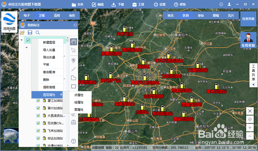Open folder icon in 我的标注 panel
The height and width of the screenshot is (151, 258).
(x=22, y=32)
